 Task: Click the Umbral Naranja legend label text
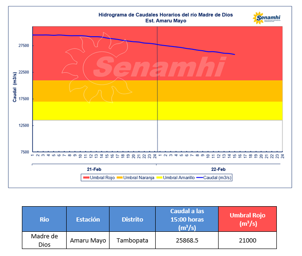coord(139,178)
